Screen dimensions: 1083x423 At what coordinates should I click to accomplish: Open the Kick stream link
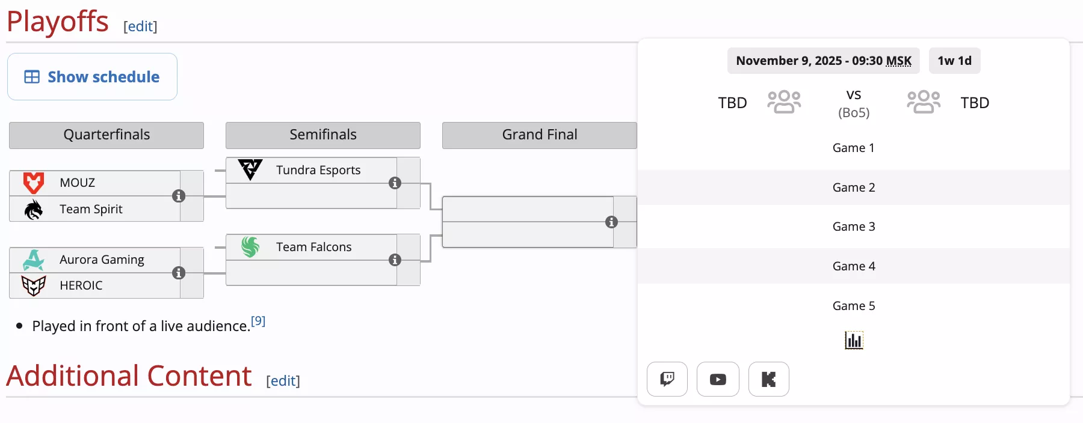point(768,379)
